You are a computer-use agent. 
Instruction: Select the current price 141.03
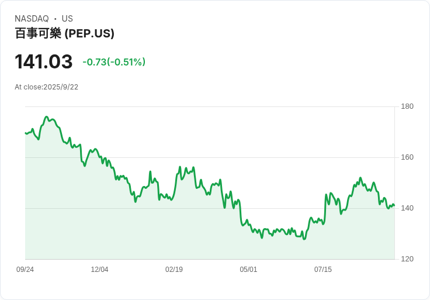[44, 61]
